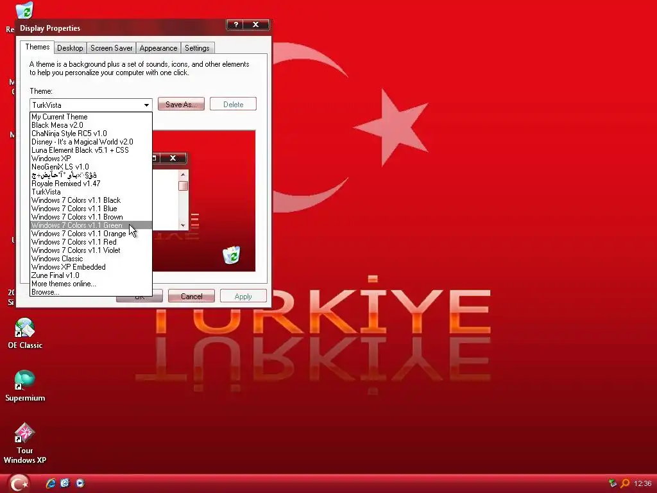Click the Cancel button
Screen dimensions: 657x493
click(191, 296)
